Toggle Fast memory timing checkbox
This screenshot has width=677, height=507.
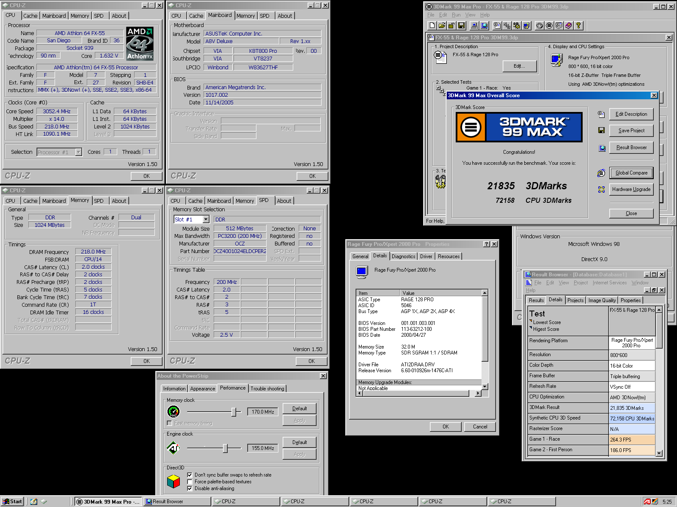170,423
